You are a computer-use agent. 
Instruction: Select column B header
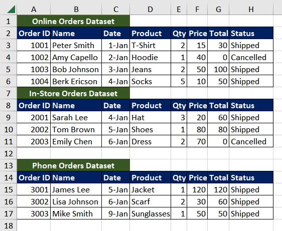point(76,9)
